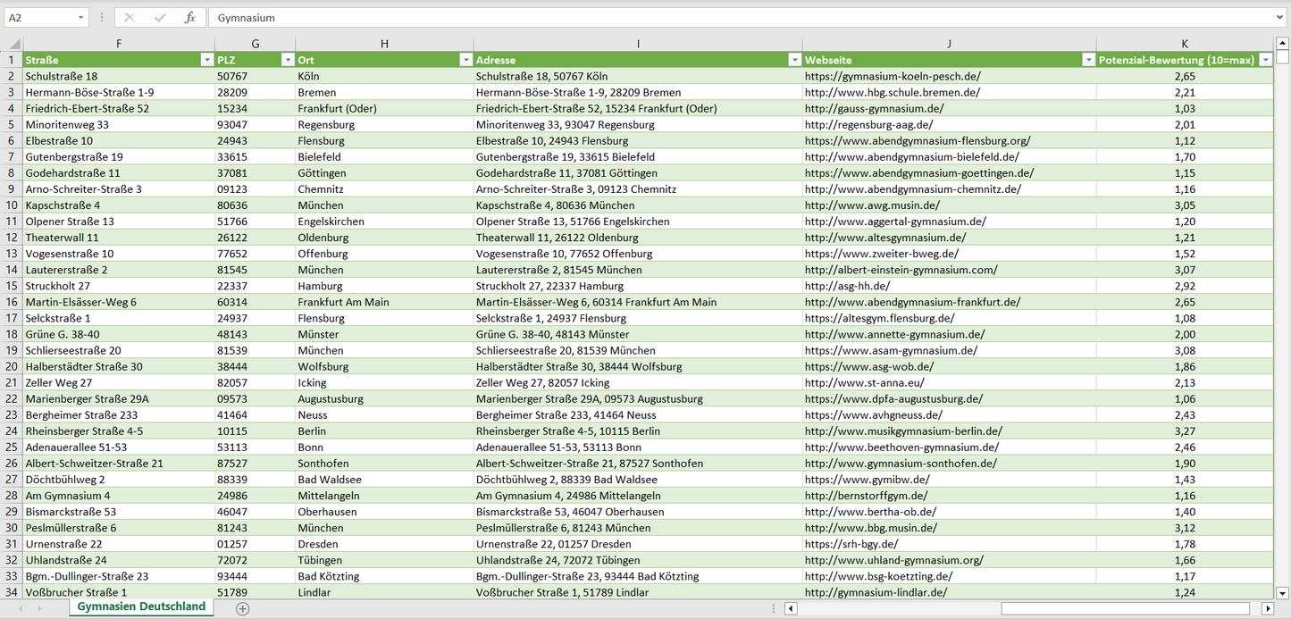
Task: Open the Insert Function (fx) dialog
Action: point(189,18)
